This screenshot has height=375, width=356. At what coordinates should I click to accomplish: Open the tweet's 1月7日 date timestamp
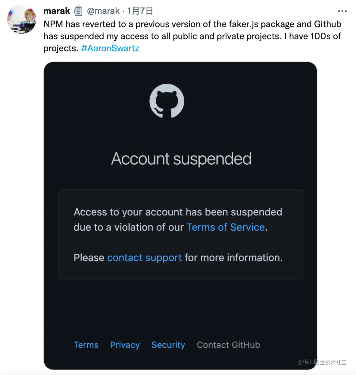tap(140, 11)
